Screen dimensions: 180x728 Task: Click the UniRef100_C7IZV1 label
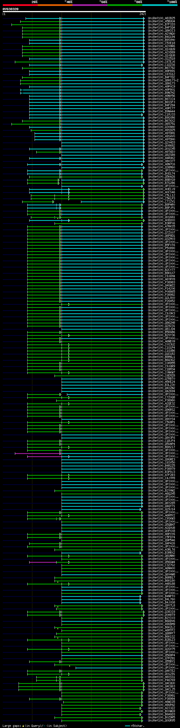pos(161,201)
